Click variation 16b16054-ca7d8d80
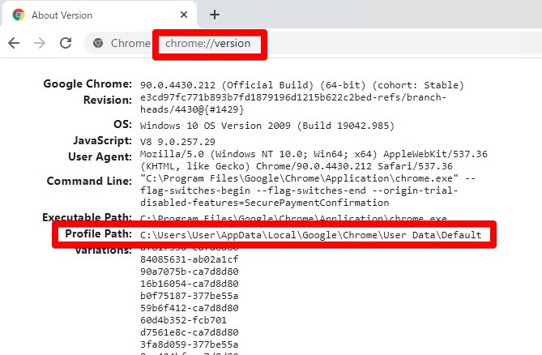The image size is (542, 355). point(190,284)
